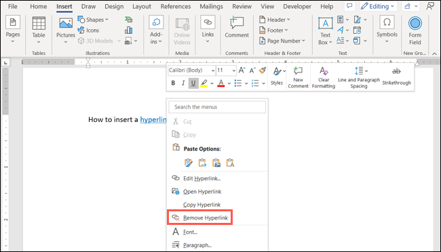Click the Drop Cap icon

click(x=341, y=41)
